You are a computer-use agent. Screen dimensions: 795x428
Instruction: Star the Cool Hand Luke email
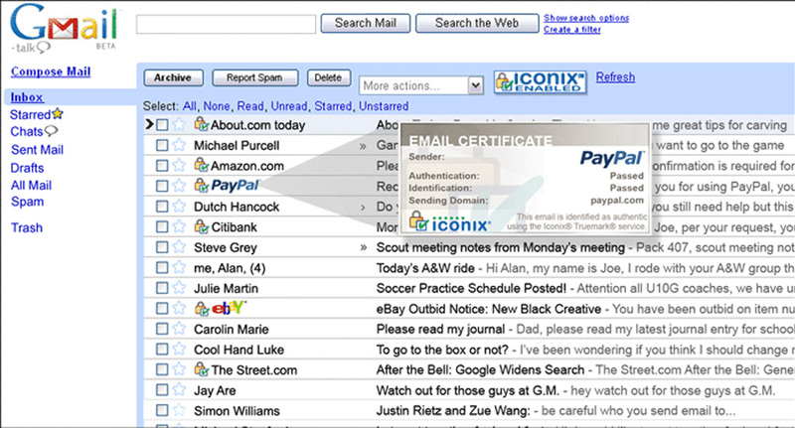tap(179, 350)
